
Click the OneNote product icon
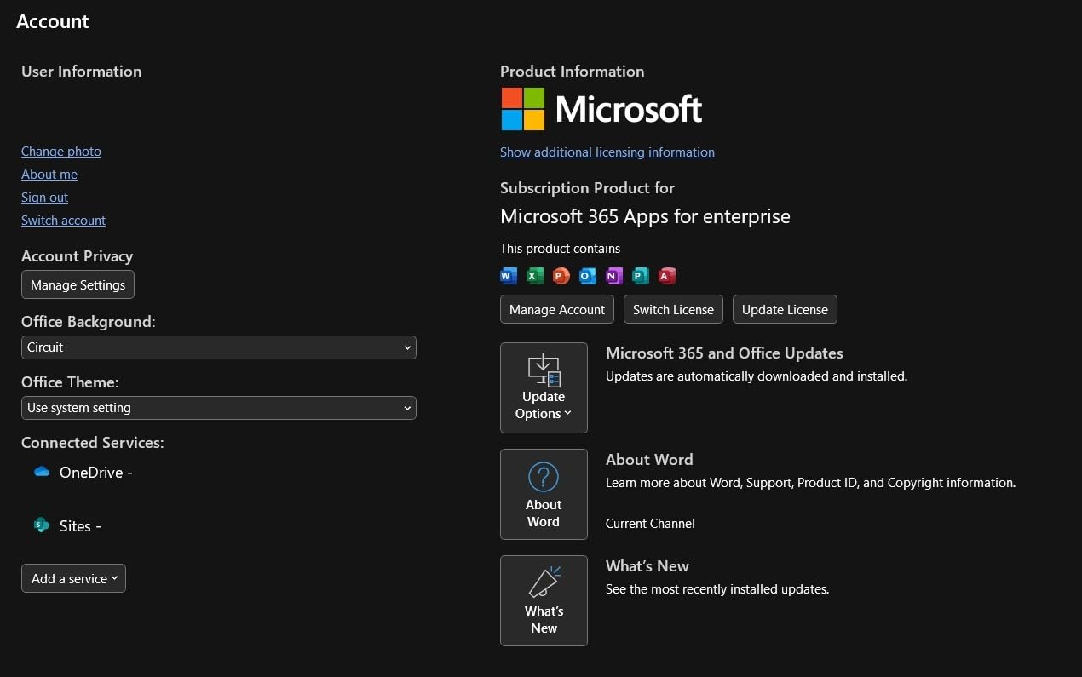(x=613, y=275)
